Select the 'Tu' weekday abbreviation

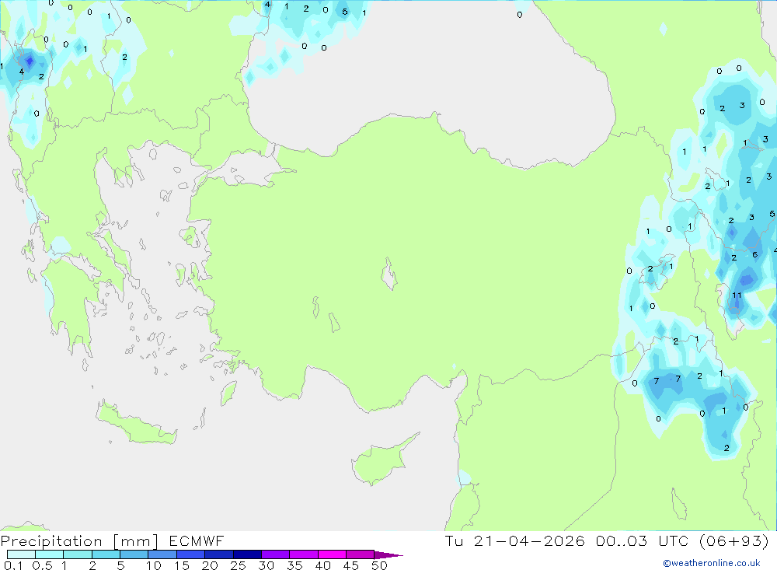[x=454, y=540]
